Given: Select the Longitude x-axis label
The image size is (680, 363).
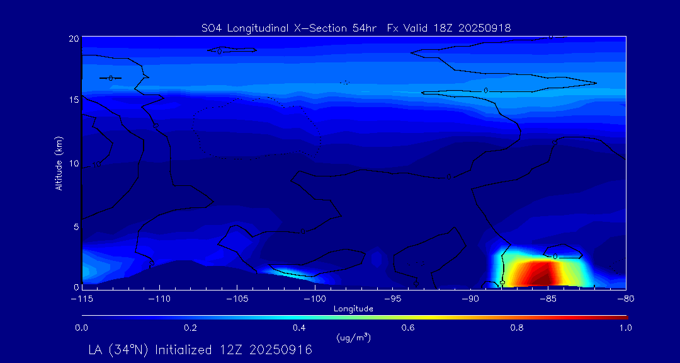Looking at the screenshot, I should 353,309.
